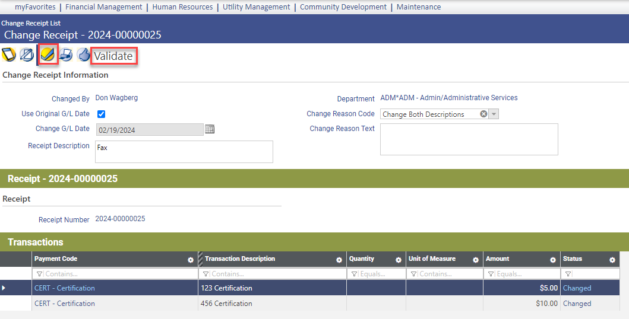Sort by the Unit of Measure column header
The image size is (629, 319).
432,259
